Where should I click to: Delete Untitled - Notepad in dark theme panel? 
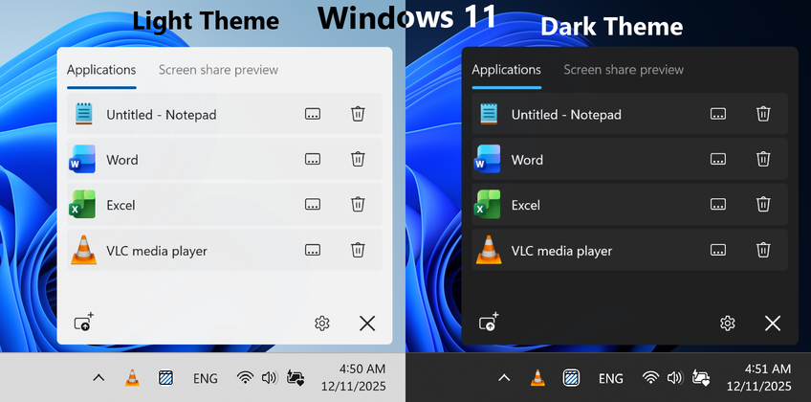[x=763, y=114]
